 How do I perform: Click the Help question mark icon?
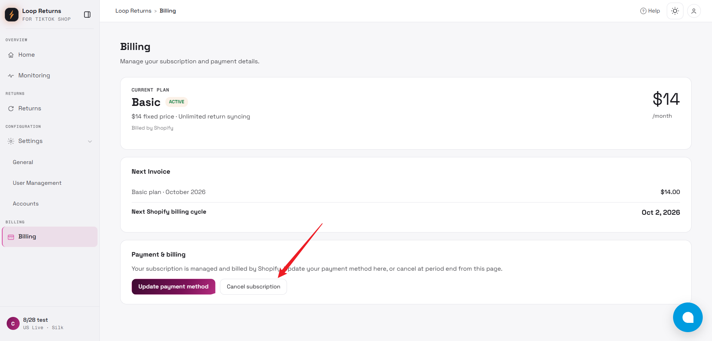(643, 11)
